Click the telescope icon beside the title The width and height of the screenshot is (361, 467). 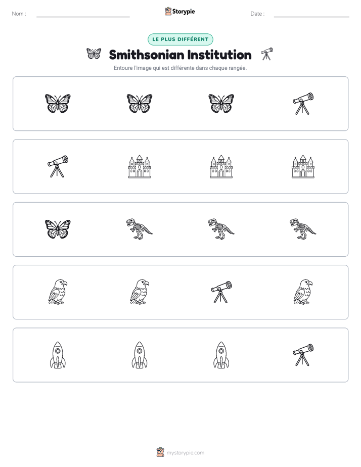tap(267, 54)
